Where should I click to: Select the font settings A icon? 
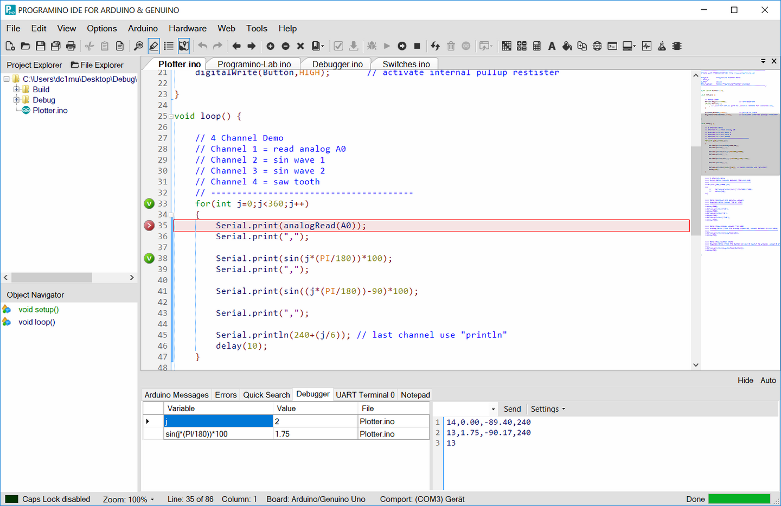552,46
